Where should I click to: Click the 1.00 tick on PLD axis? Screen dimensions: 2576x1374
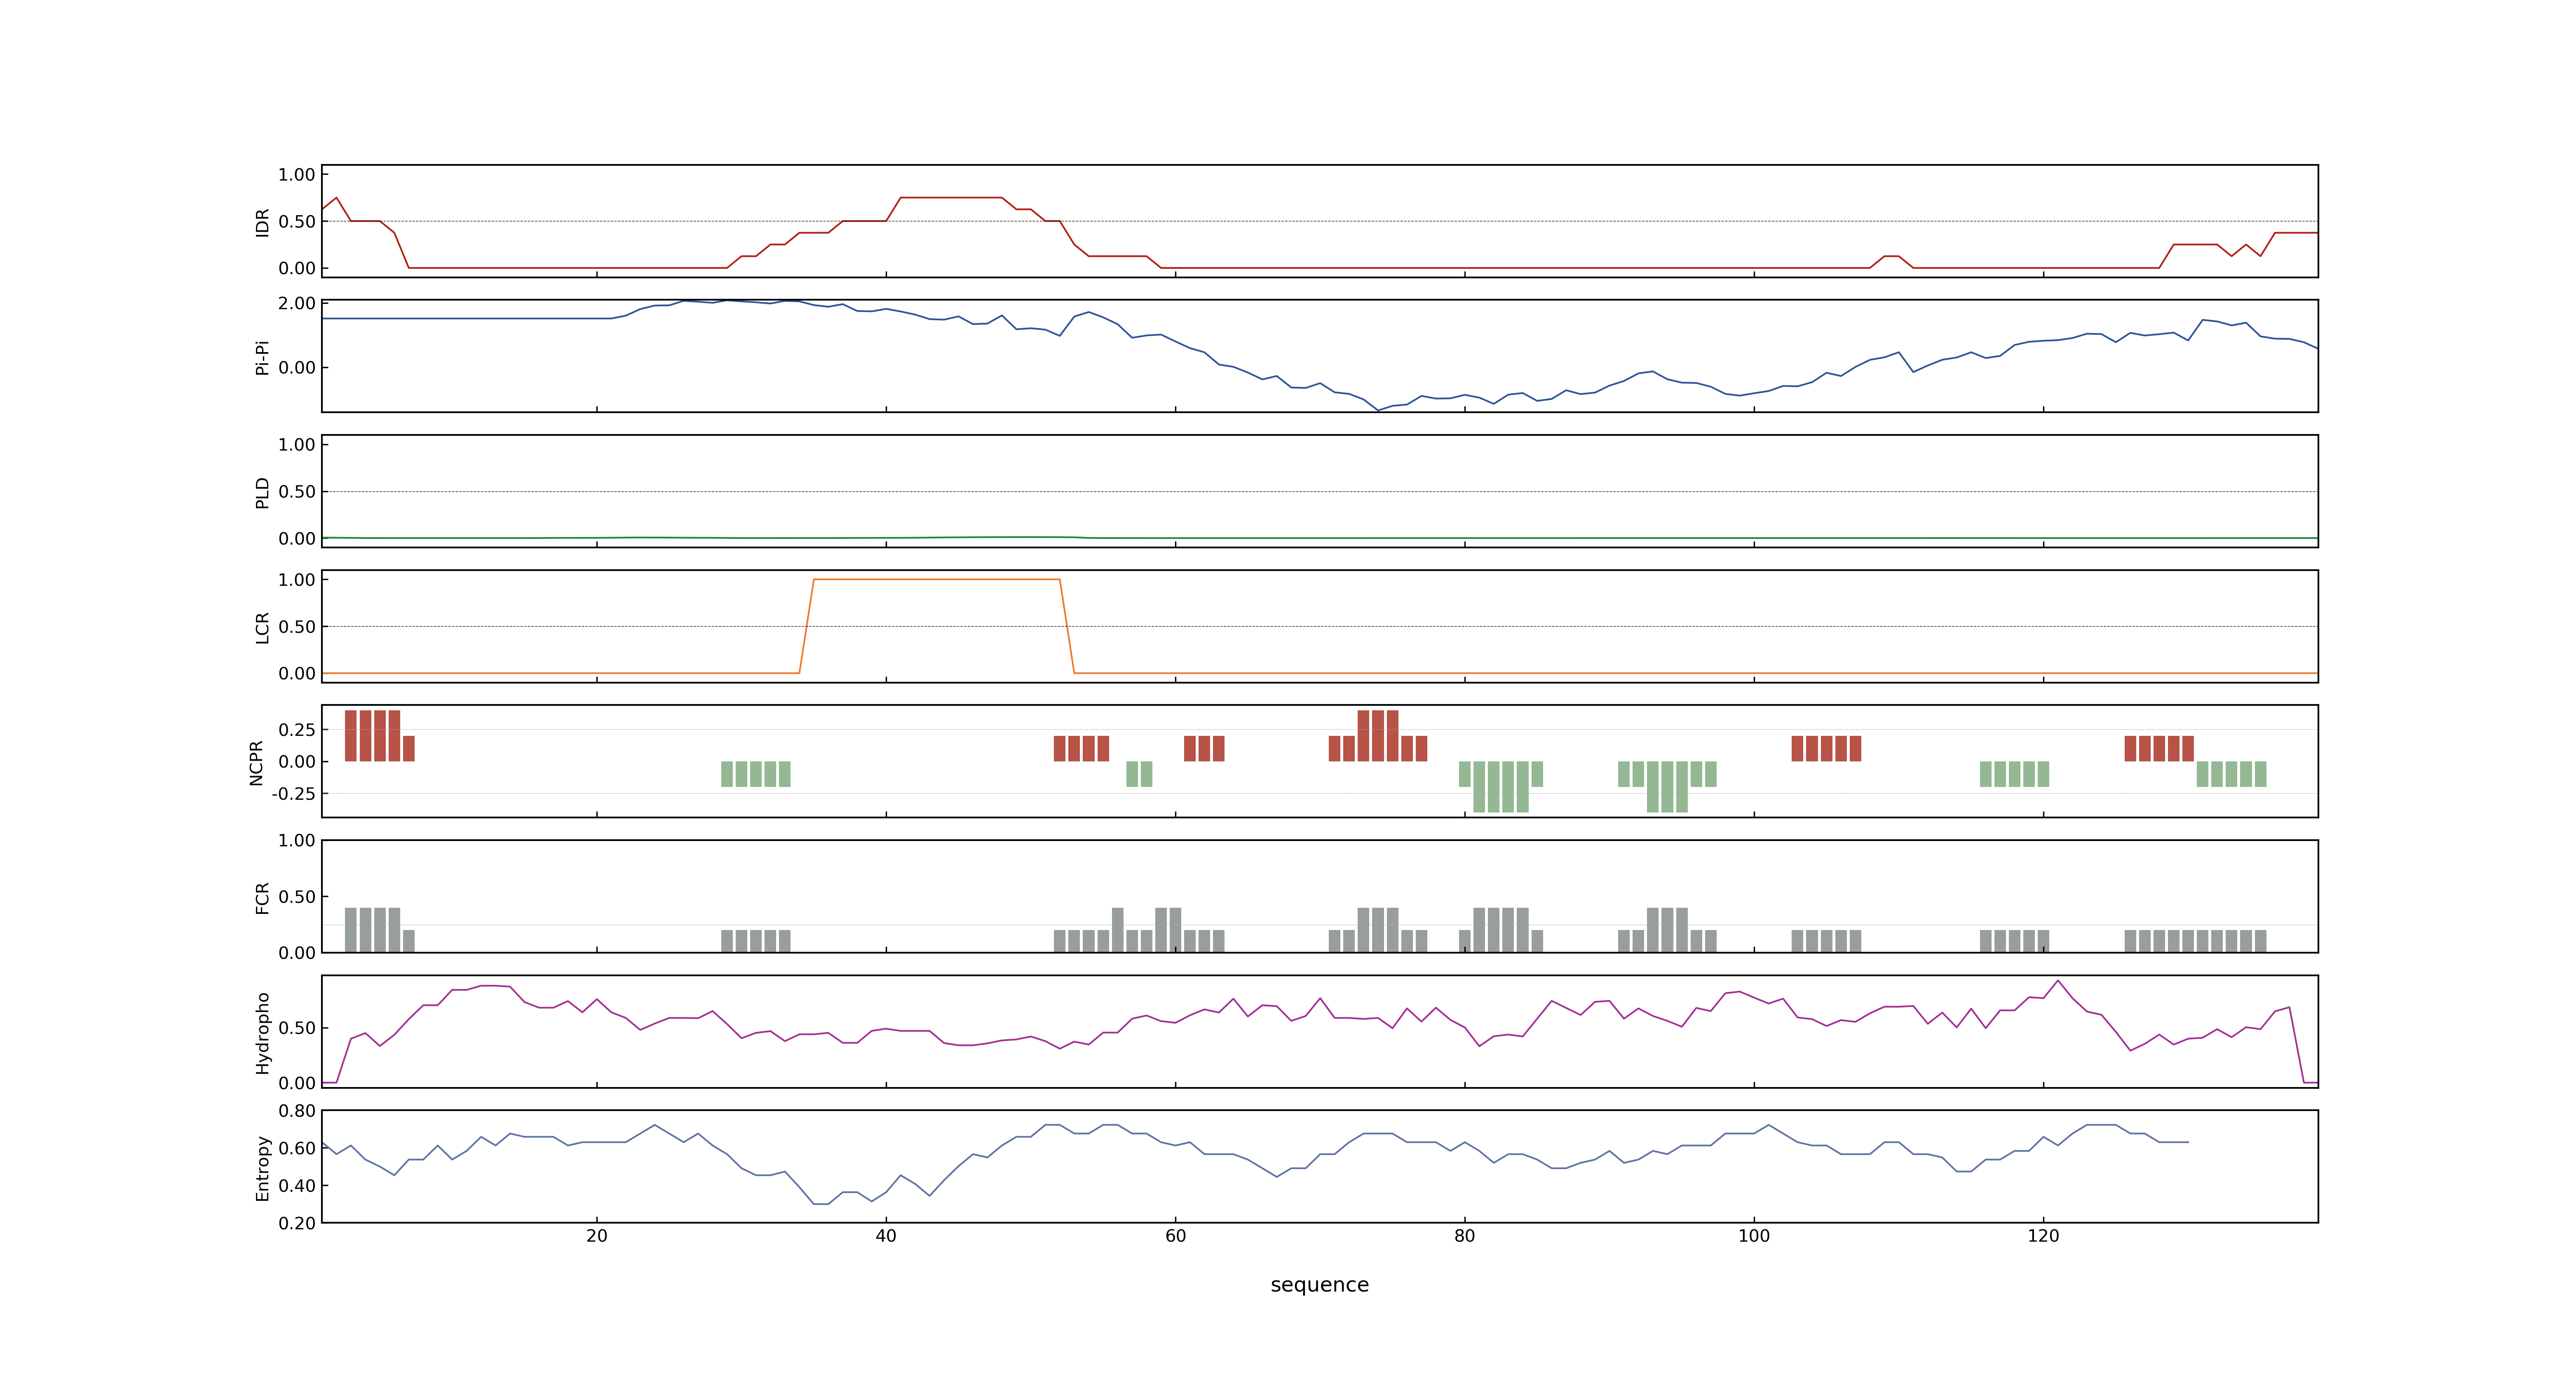(297, 445)
